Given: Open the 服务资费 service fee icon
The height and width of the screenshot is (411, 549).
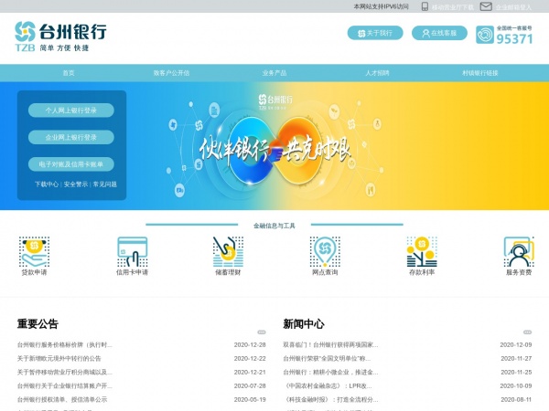Looking at the screenshot, I should pos(519,252).
